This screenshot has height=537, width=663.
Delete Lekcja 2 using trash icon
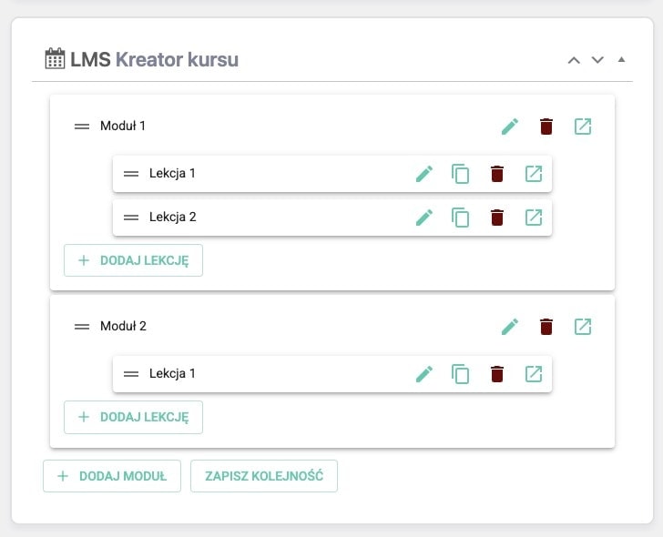[497, 218]
